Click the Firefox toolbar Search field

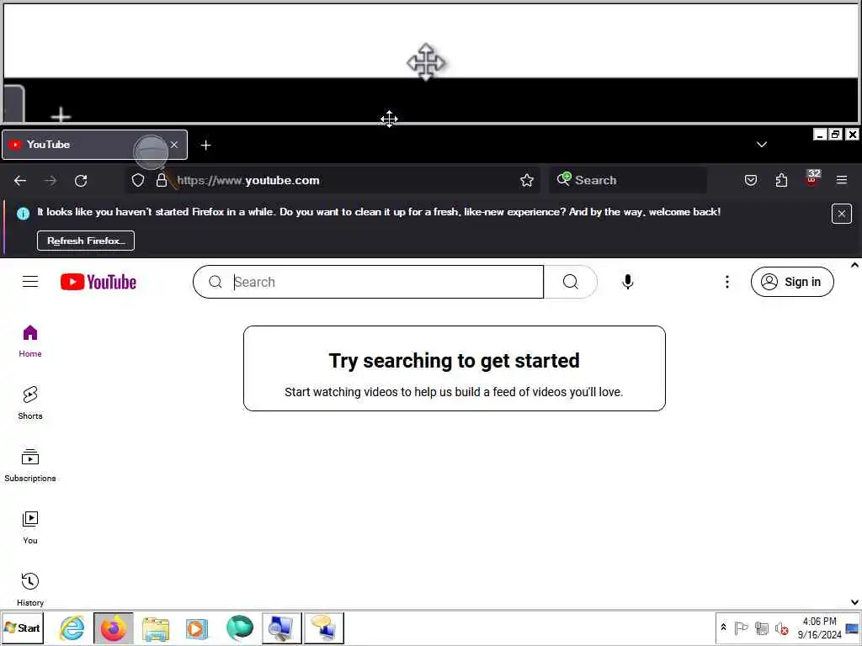[x=627, y=180]
